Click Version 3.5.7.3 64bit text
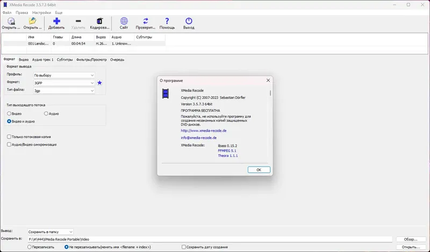This screenshot has width=430, height=252. coord(197,104)
